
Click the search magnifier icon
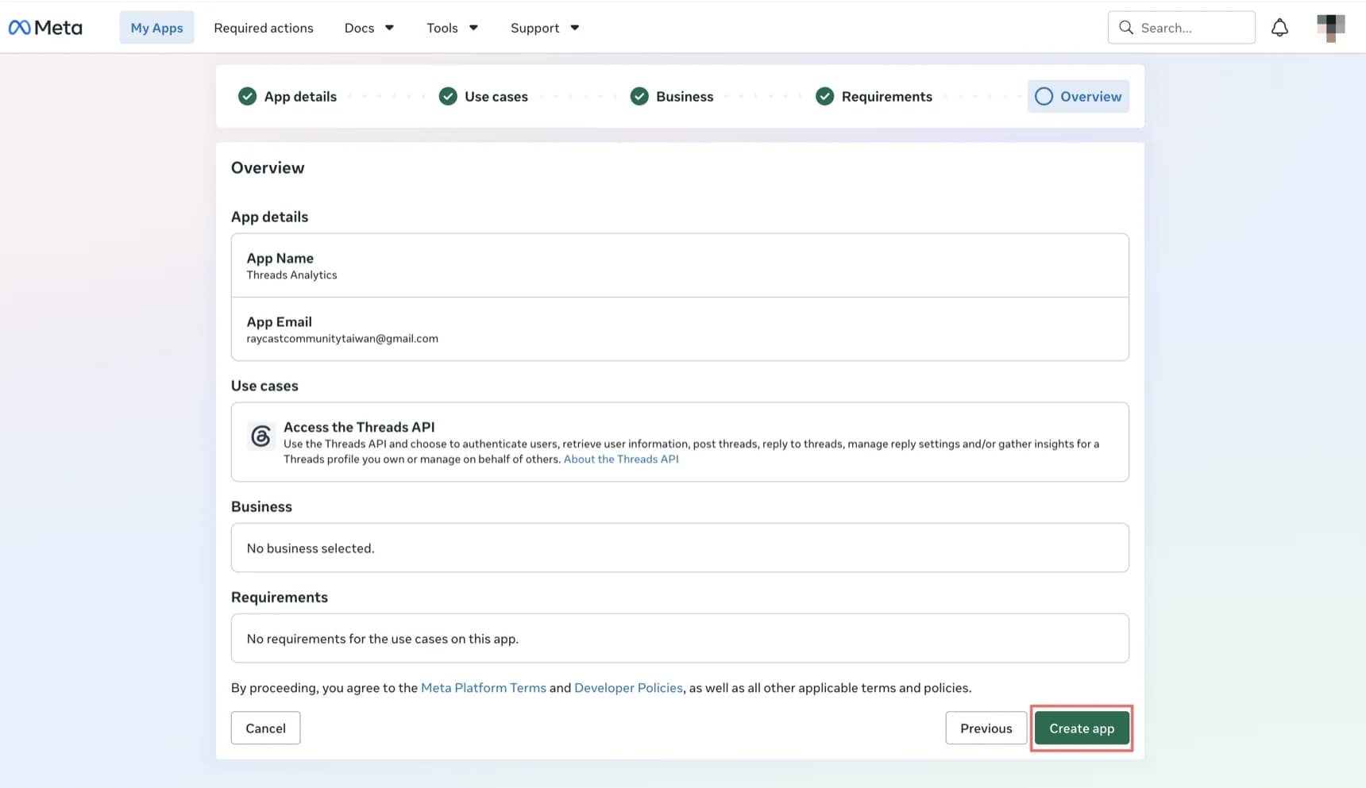[1125, 28]
